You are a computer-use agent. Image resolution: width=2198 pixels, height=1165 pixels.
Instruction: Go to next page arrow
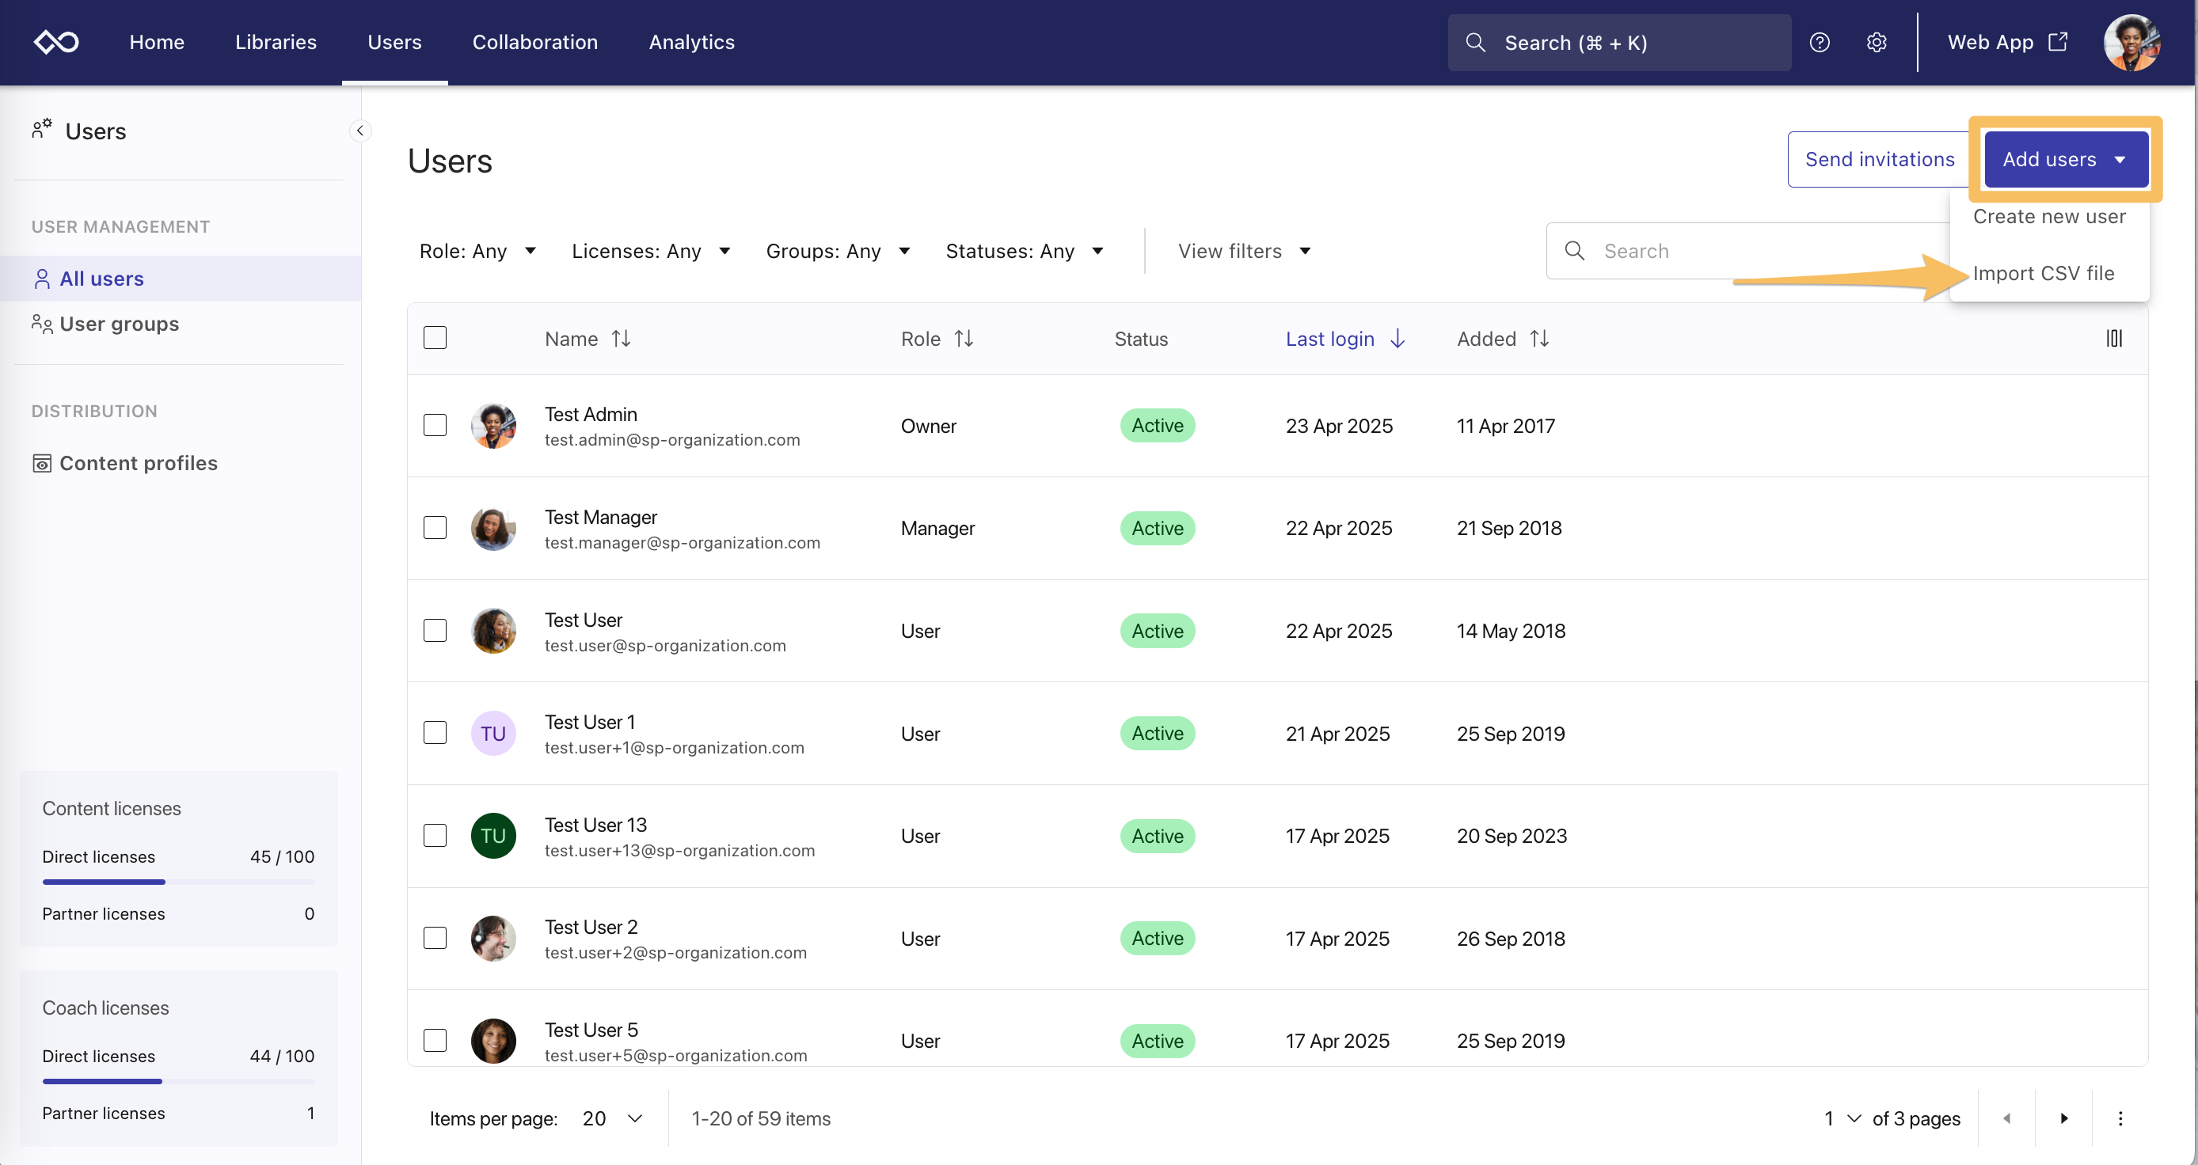click(x=2063, y=1118)
